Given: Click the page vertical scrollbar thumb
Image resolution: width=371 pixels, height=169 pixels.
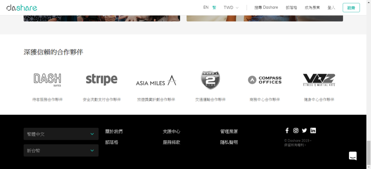Looking at the screenshot, I should pos(368,153).
